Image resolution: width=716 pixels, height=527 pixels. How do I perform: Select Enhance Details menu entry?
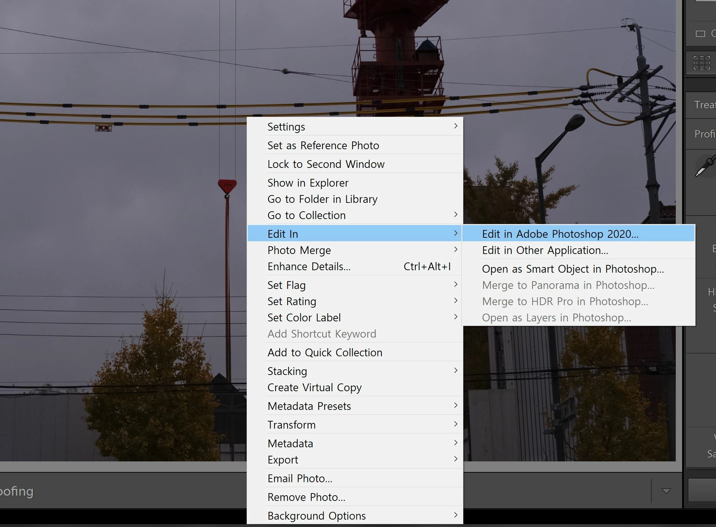point(309,266)
